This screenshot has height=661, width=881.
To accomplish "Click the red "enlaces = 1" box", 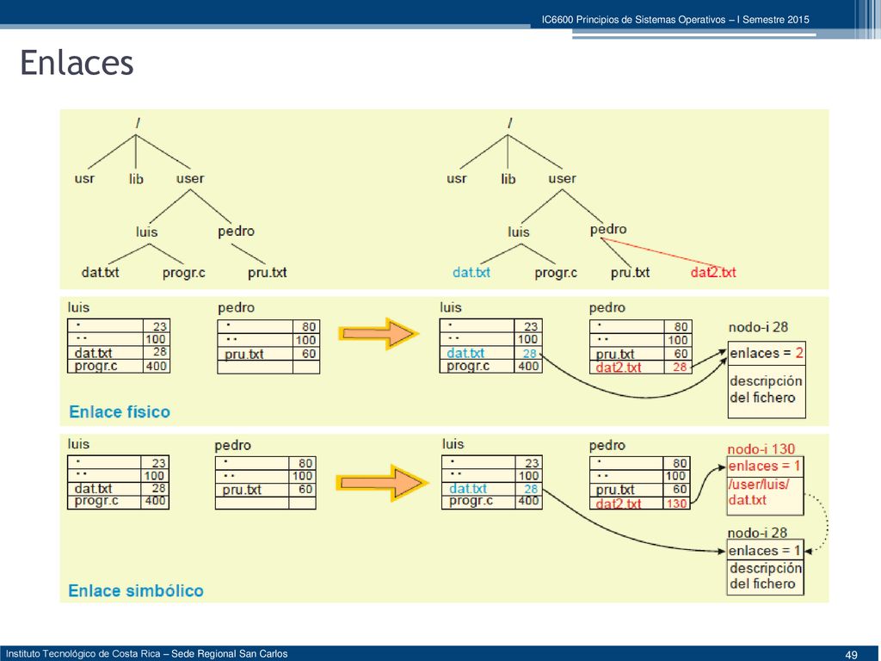I will 765,466.
